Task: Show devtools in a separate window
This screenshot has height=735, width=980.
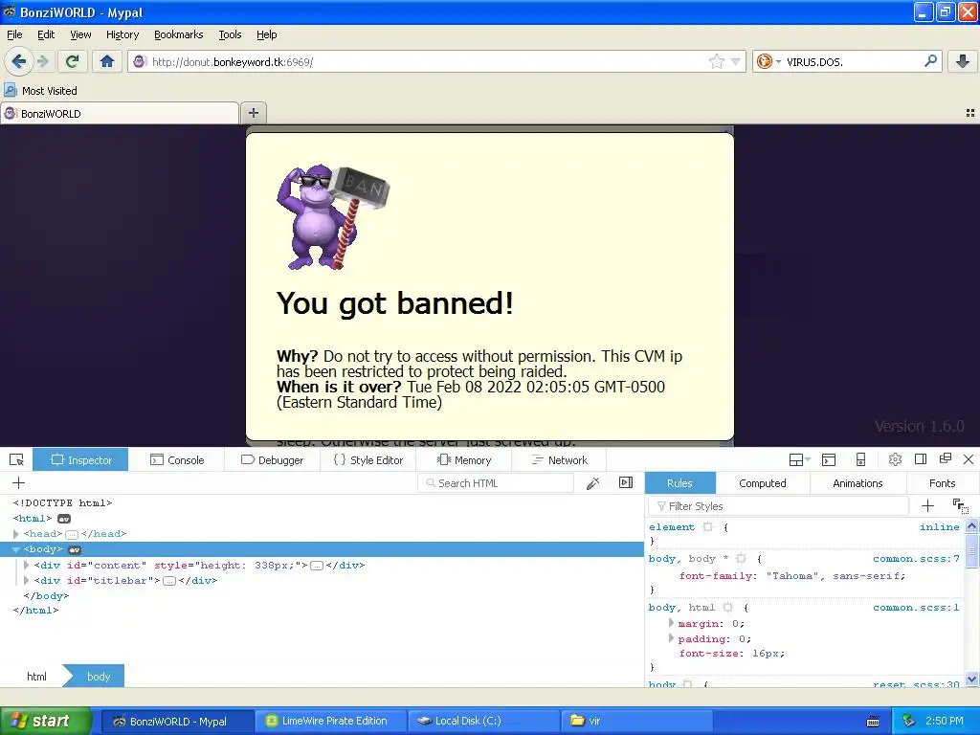Action: (946, 458)
